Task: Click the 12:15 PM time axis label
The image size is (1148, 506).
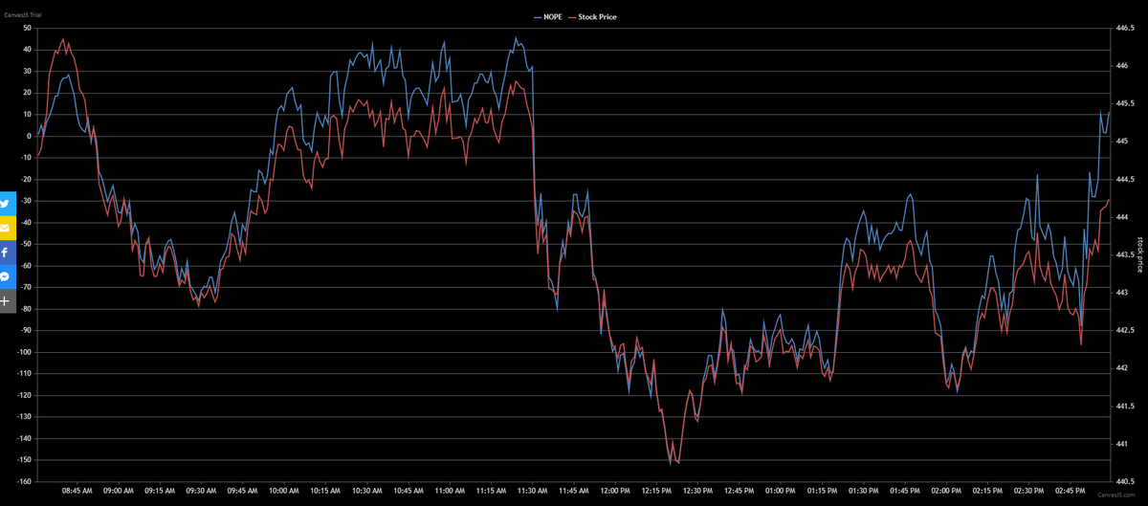Action: (x=656, y=491)
